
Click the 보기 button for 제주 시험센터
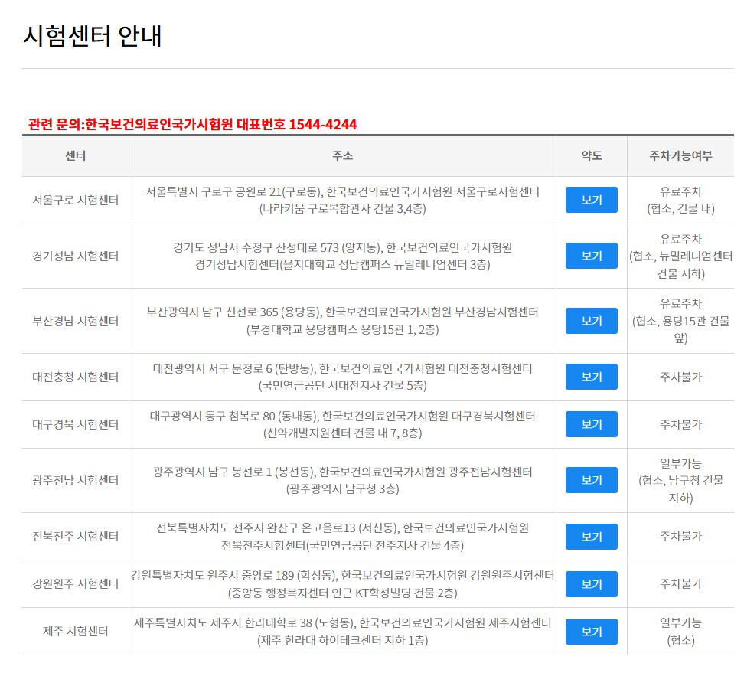[x=591, y=632]
